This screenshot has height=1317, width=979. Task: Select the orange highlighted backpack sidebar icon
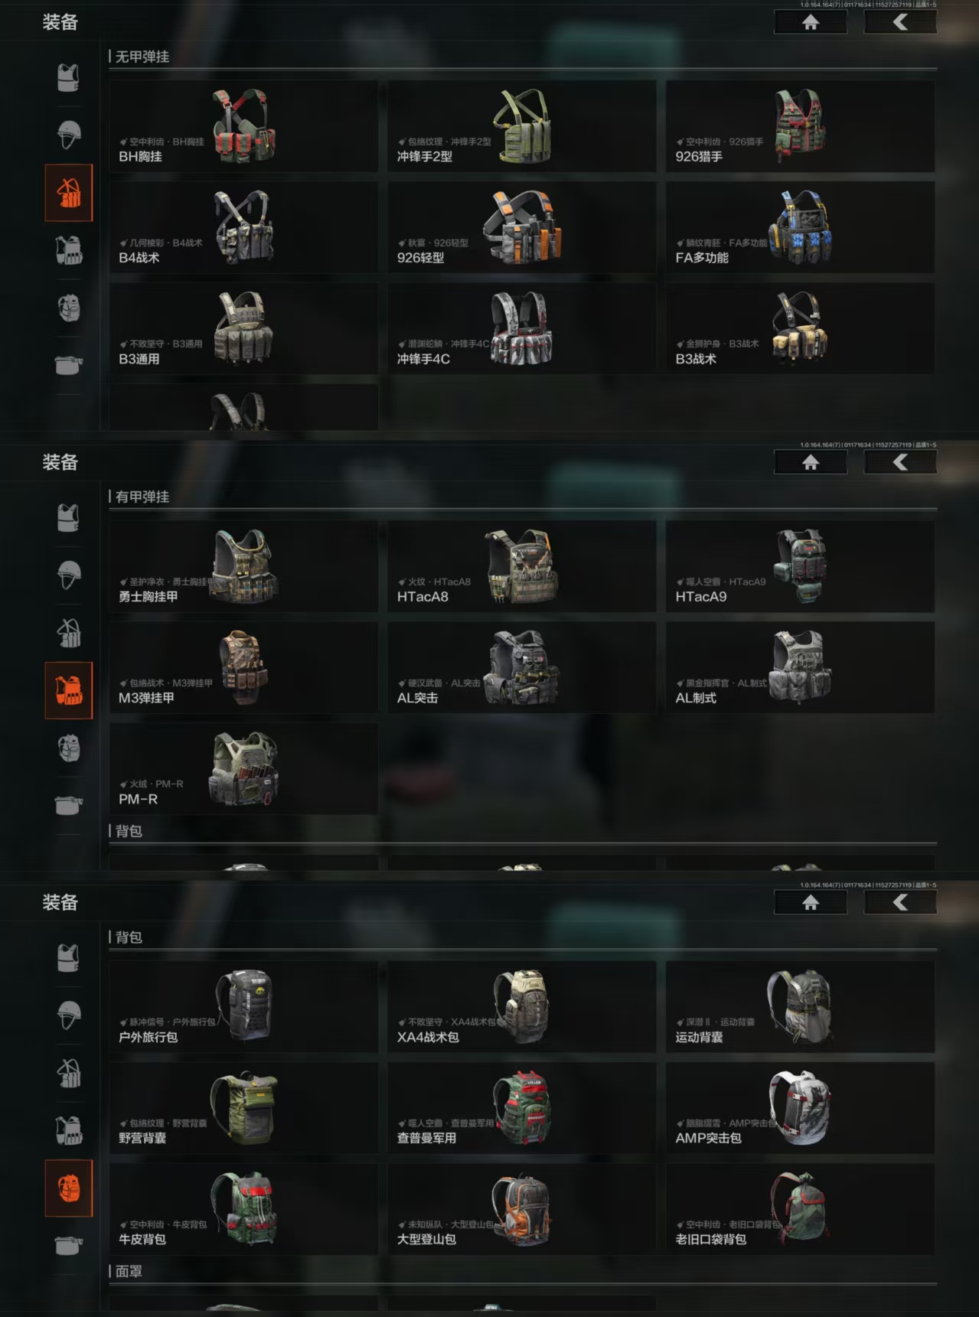click(69, 1188)
